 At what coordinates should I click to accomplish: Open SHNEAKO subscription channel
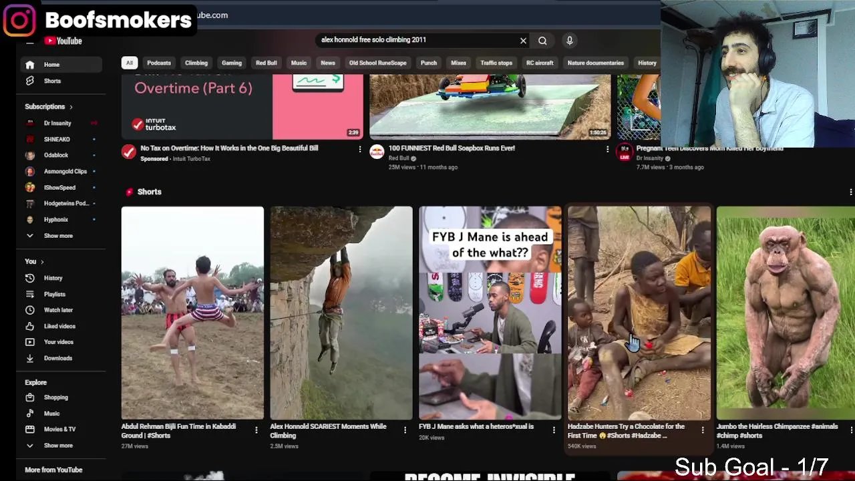coord(61,139)
